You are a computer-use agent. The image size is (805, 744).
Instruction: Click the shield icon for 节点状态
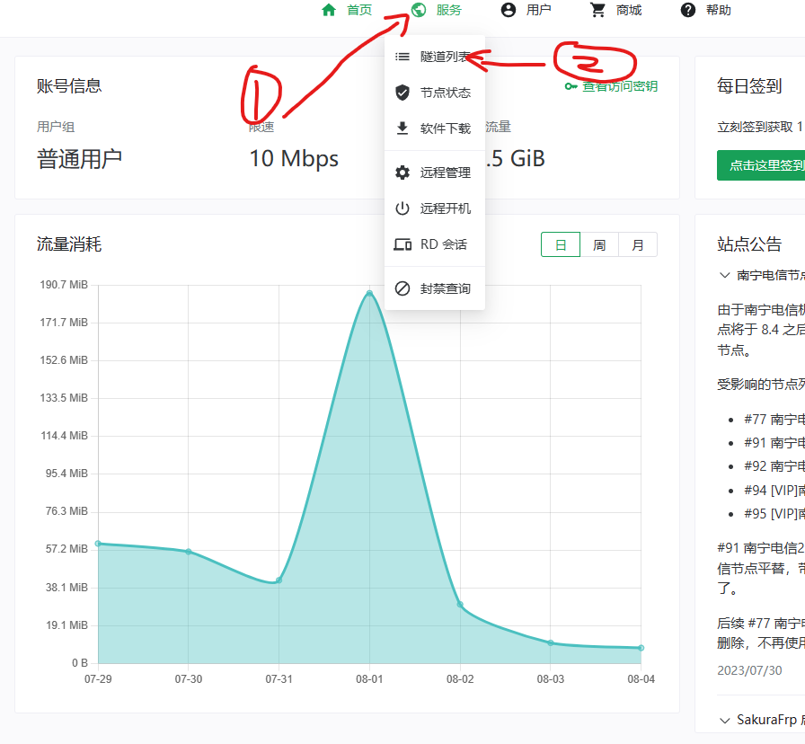click(402, 93)
